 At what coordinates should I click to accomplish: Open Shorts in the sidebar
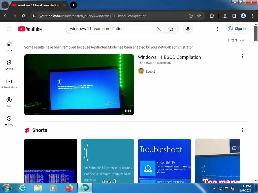click(x=9, y=65)
